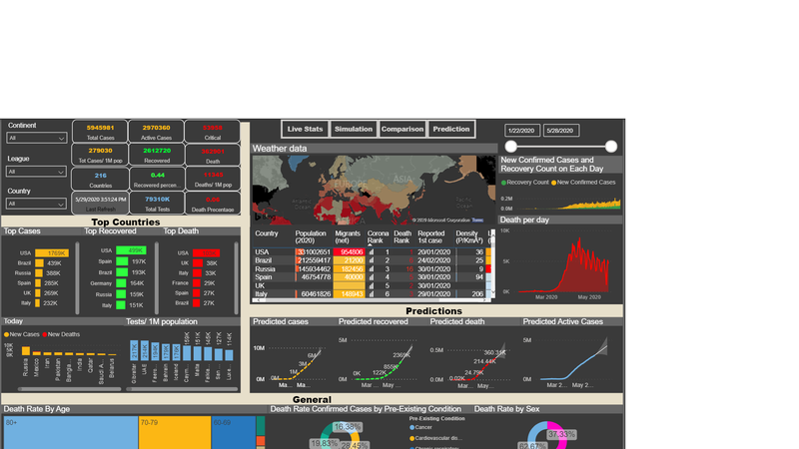The width and height of the screenshot is (799, 449).
Task: Select the green Recovery Count legend marker
Action: (x=503, y=183)
